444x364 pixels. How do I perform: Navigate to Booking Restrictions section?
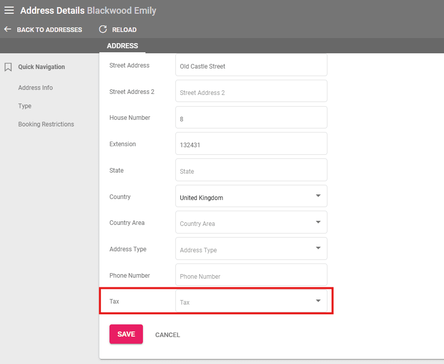tap(46, 124)
